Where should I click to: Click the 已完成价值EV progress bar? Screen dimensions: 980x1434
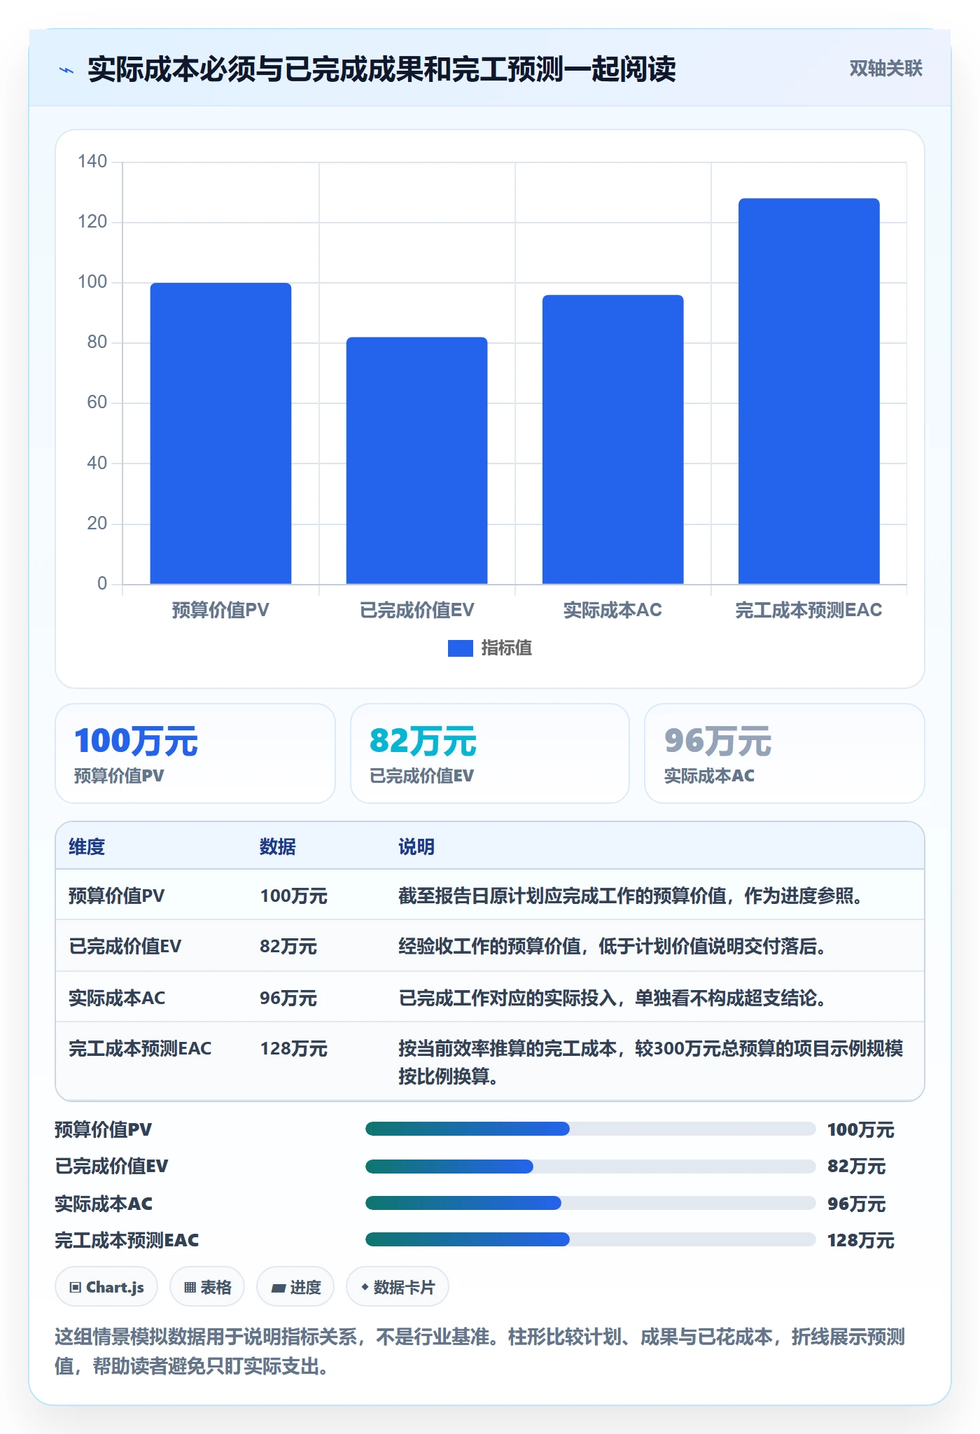[x=590, y=1166]
